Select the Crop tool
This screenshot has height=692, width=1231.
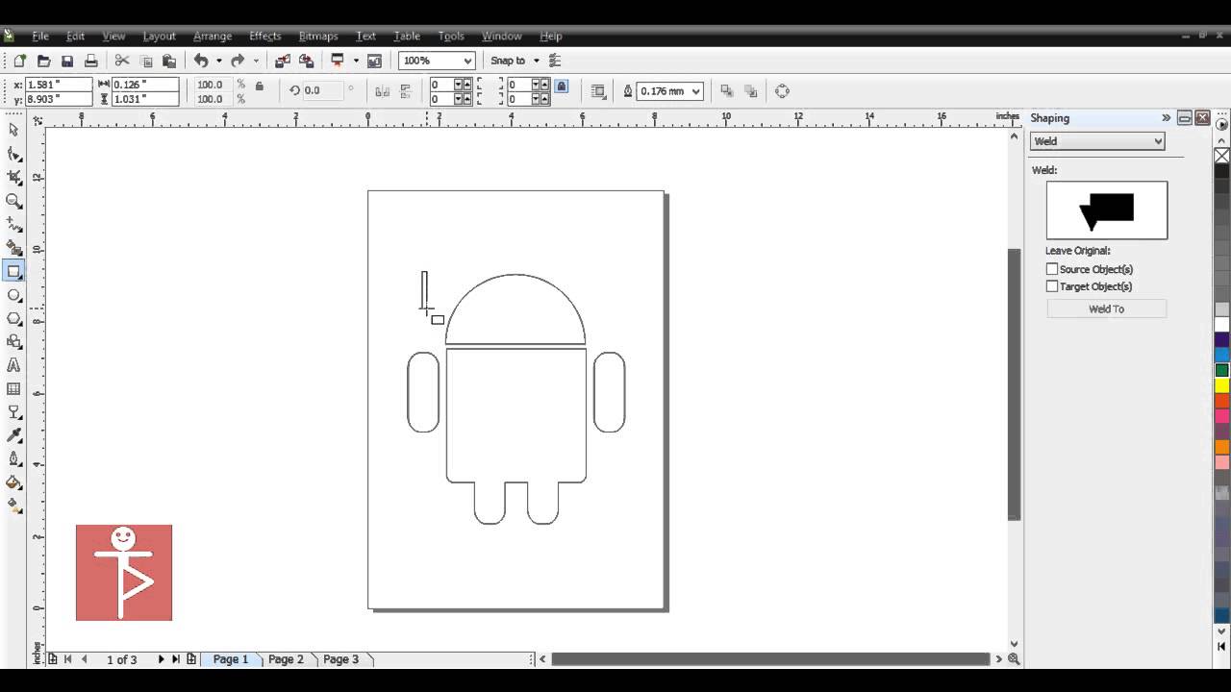(13, 177)
